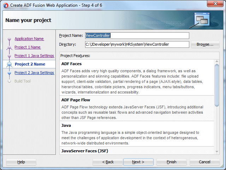The image size is (226, 170).
Task: Click the Directory label
Action: (x=67, y=44)
